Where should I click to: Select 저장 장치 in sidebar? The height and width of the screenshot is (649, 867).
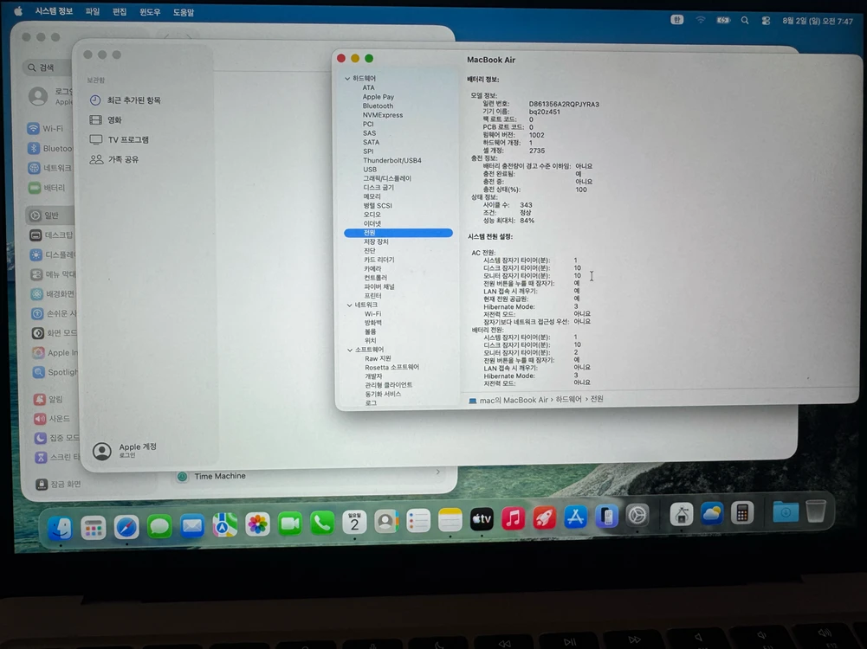pos(376,241)
